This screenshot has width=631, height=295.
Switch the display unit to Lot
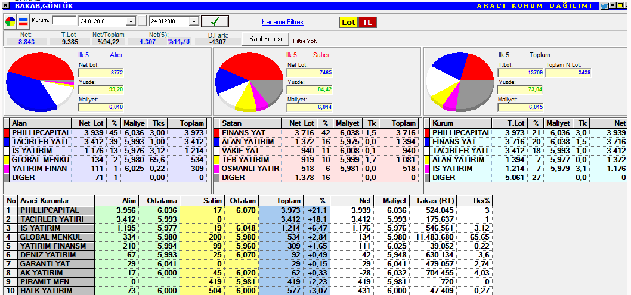click(x=348, y=23)
